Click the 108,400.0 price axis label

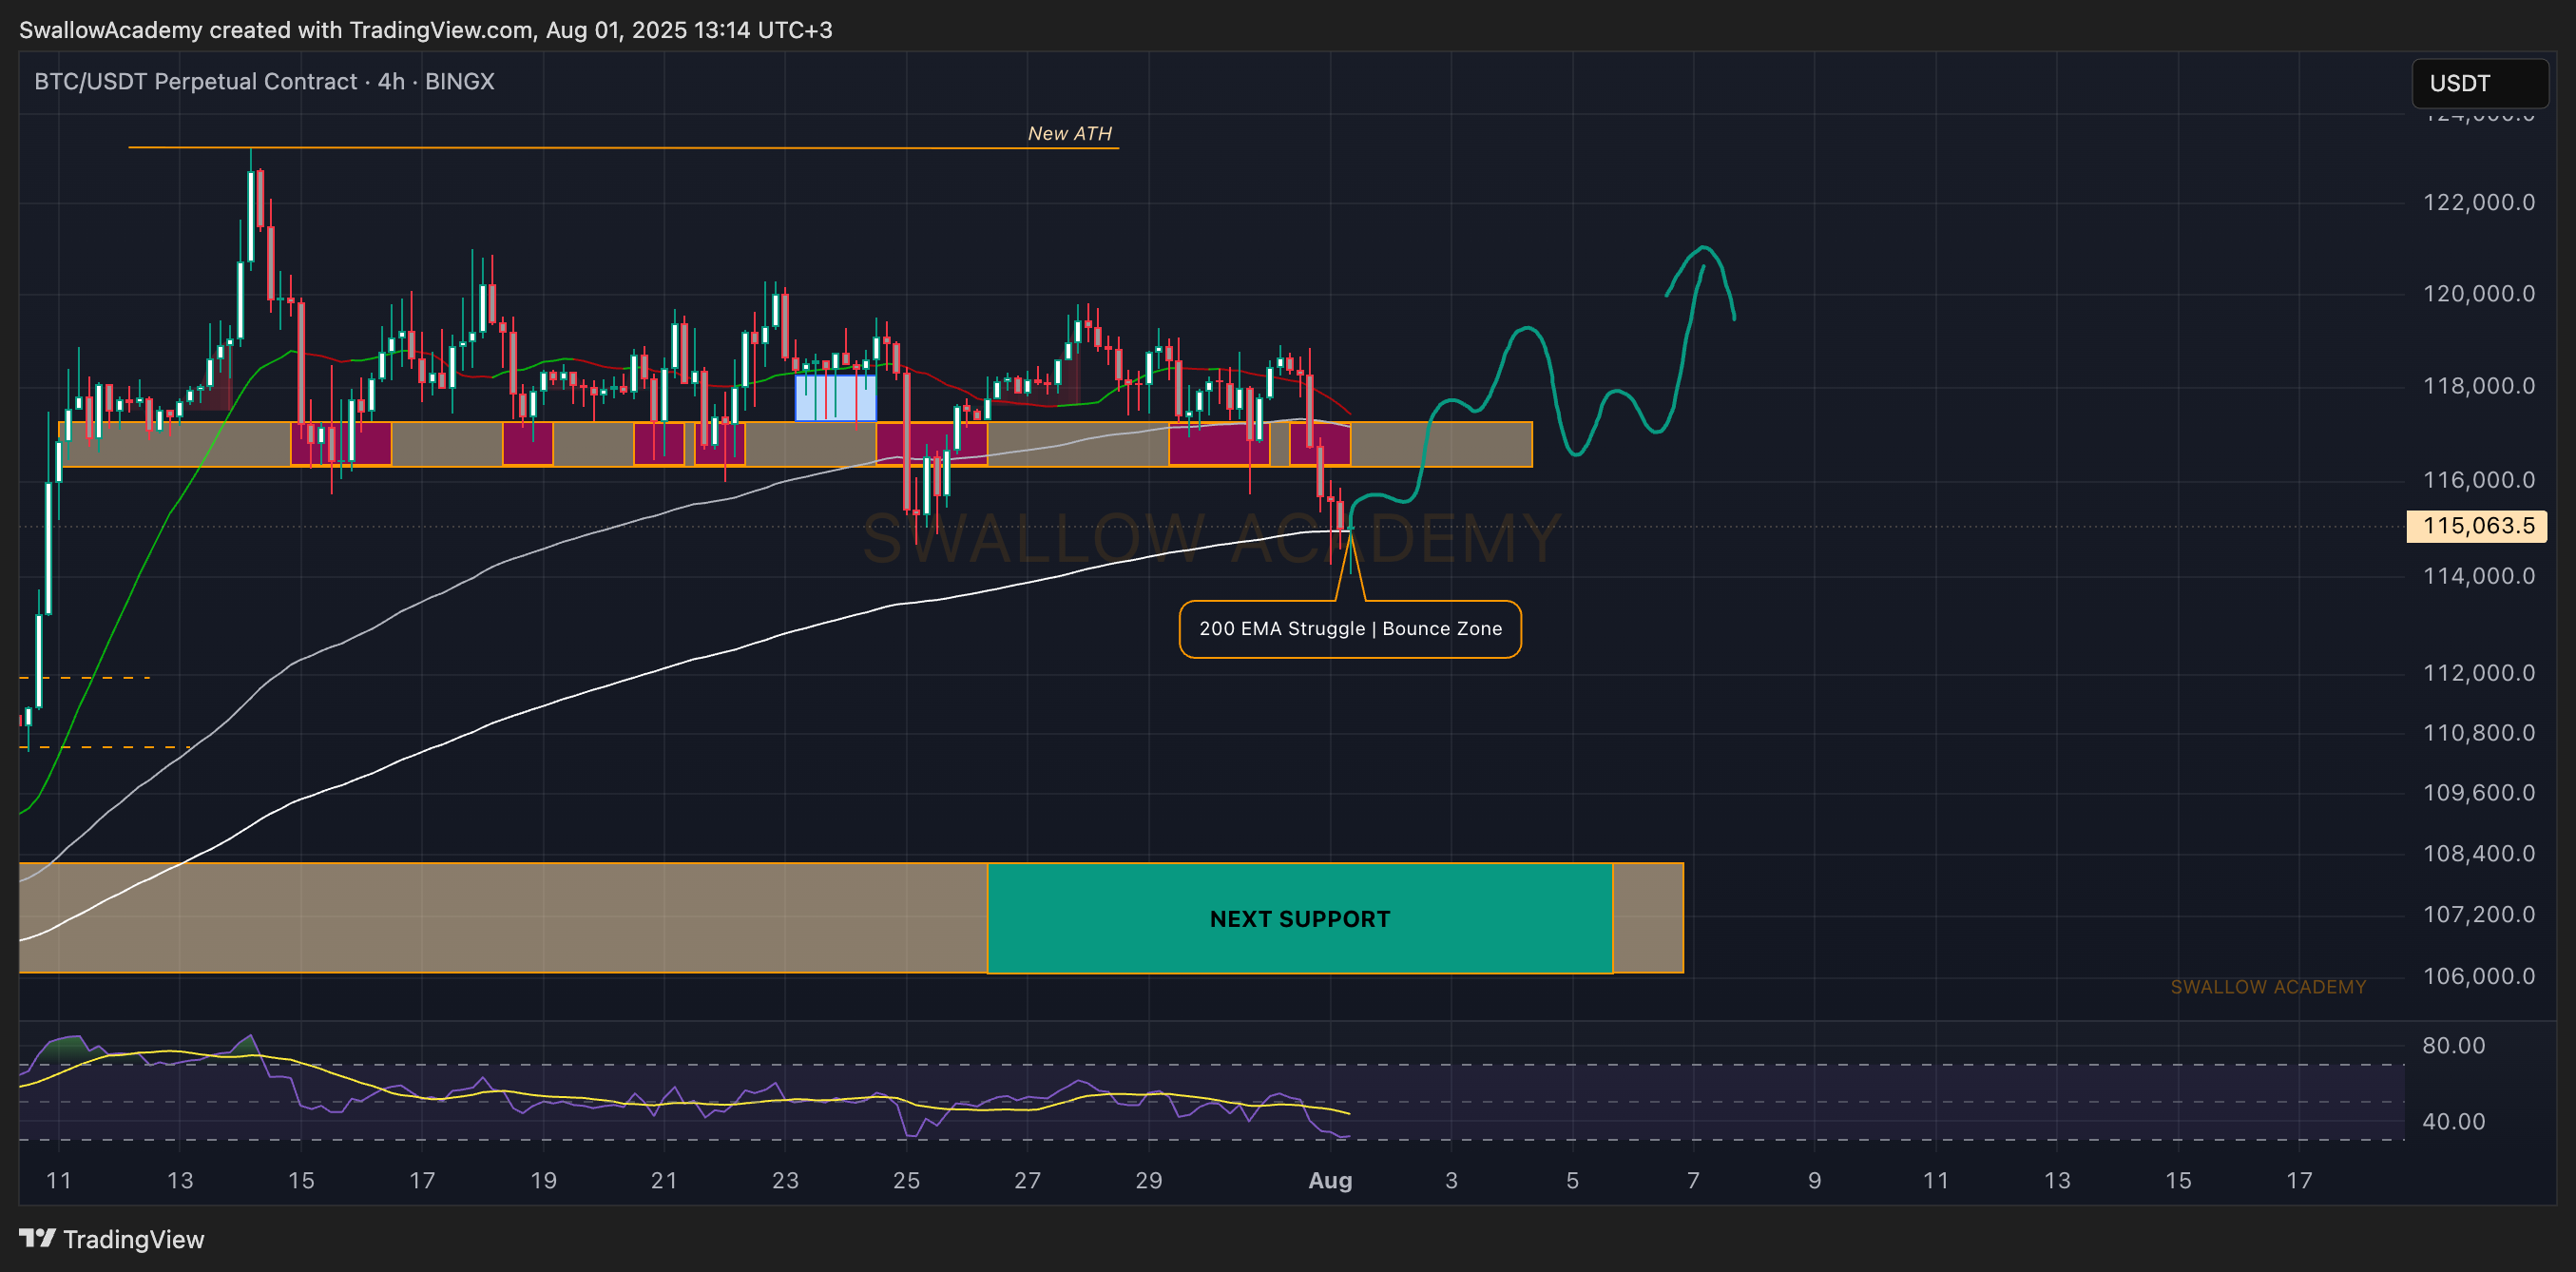click(x=2478, y=853)
